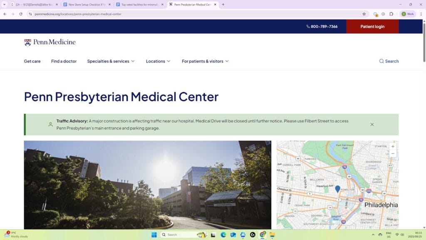
Task: Open File Explorer from taskbar
Action: pos(272,235)
